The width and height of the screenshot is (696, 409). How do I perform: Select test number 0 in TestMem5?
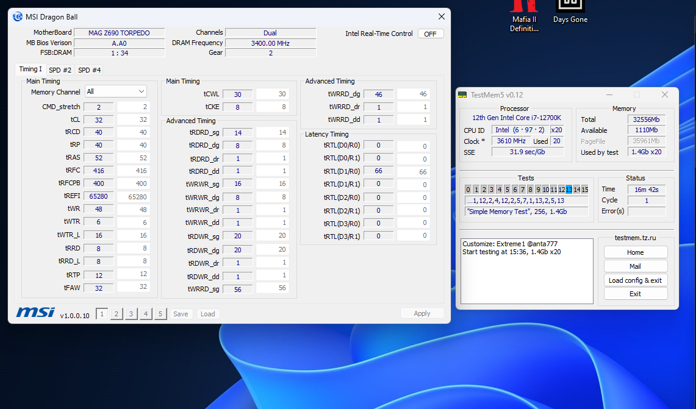pyautogui.click(x=468, y=190)
